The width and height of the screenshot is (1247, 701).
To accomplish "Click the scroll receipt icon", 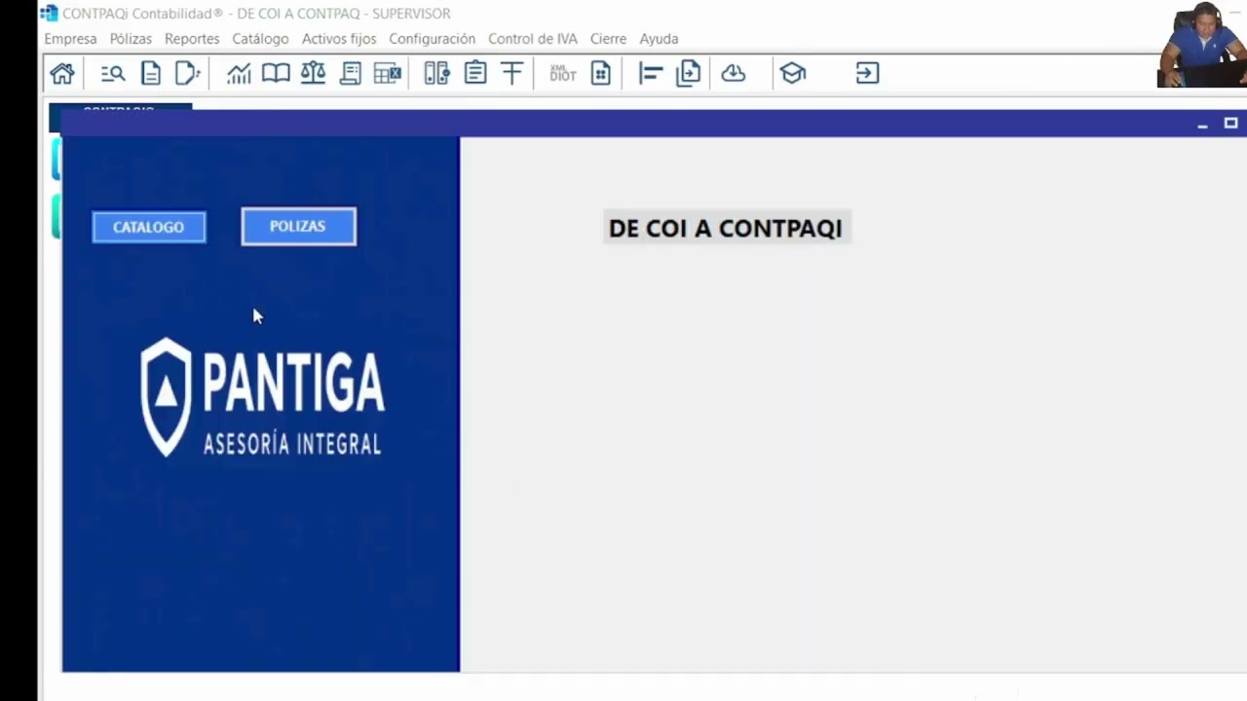I will (351, 73).
